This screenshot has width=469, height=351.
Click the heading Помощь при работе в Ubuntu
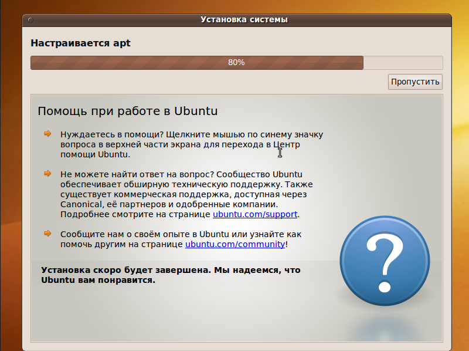pyautogui.click(x=128, y=111)
